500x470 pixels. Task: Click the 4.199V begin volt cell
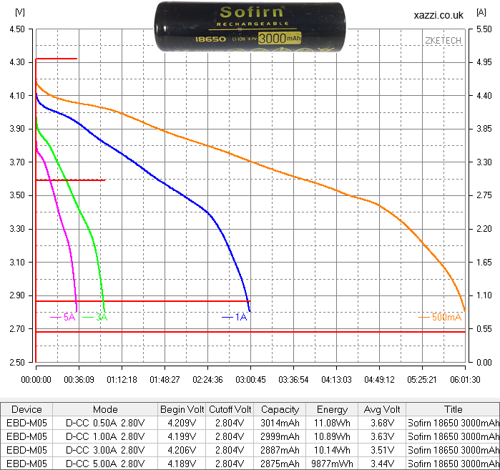(x=182, y=436)
